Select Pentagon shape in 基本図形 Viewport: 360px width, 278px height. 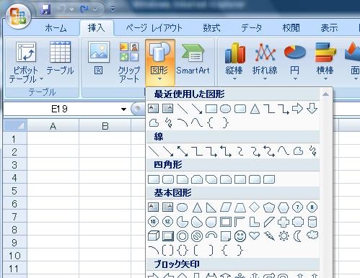[269, 207]
